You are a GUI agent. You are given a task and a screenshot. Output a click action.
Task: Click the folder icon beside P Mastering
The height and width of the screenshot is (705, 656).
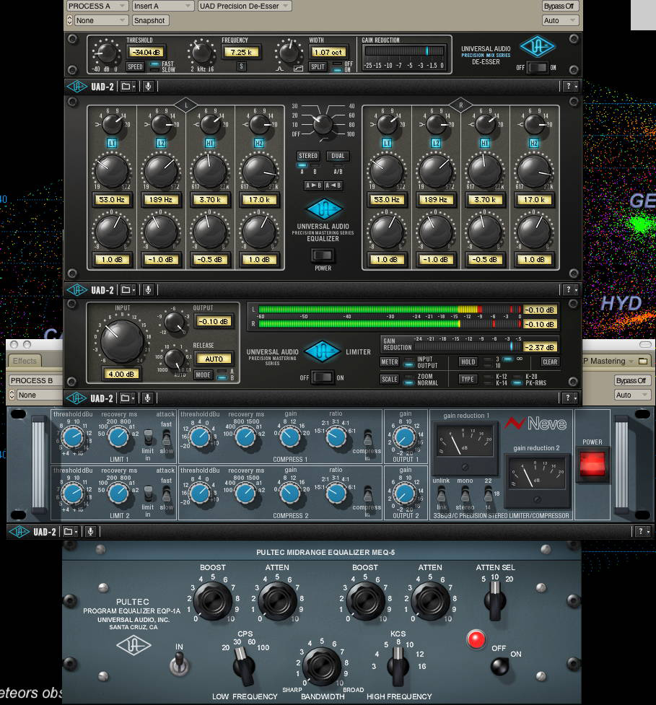(x=642, y=361)
